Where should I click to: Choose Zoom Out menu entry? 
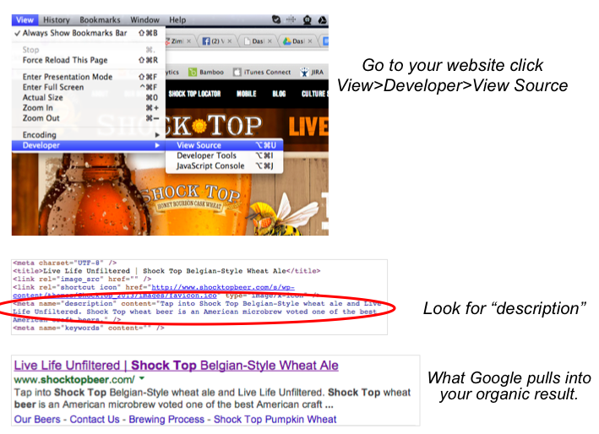coord(89,118)
